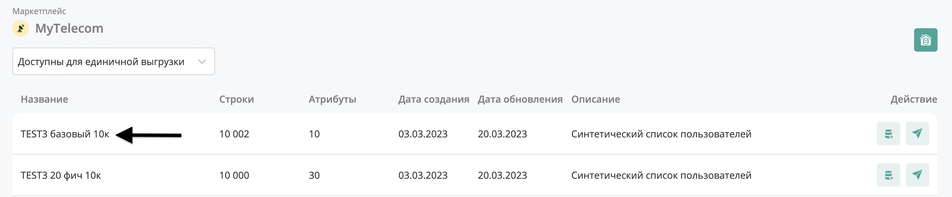This screenshot has width=952, height=197.
Task: Open the Доступны для единичной выгрузки dropdown
Action: [113, 61]
